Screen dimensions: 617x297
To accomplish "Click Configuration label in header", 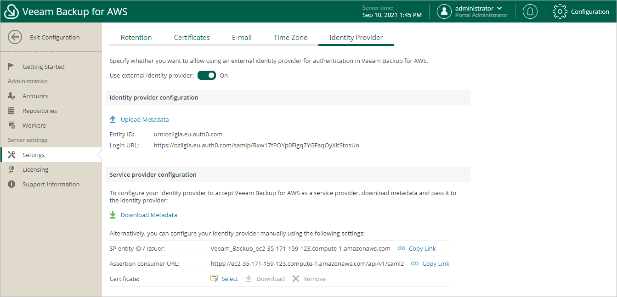I will tap(590, 11).
